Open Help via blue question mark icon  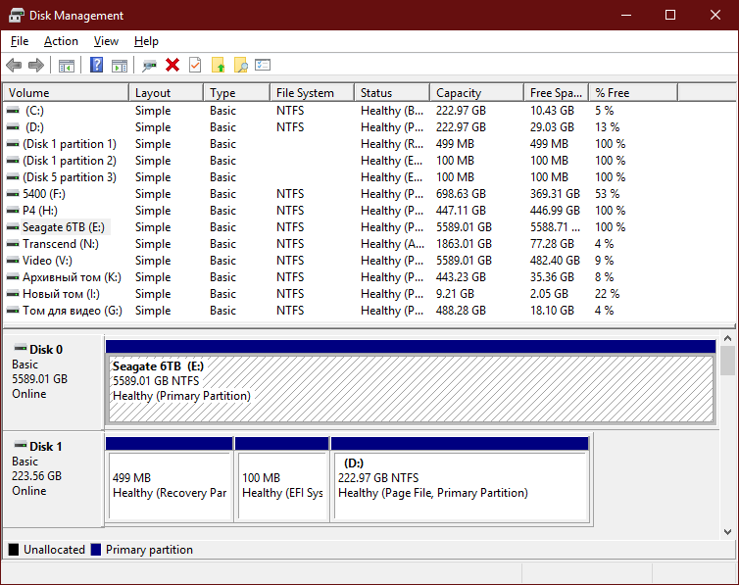click(96, 65)
